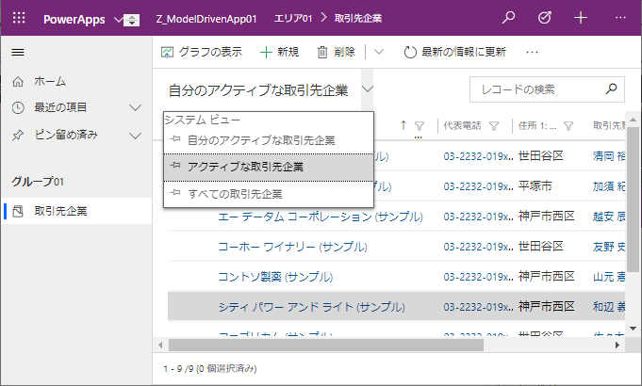Click the 取引先企業 breadcrumb in header
The width and height of the screenshot is (642, 386).
coord(358,19)
